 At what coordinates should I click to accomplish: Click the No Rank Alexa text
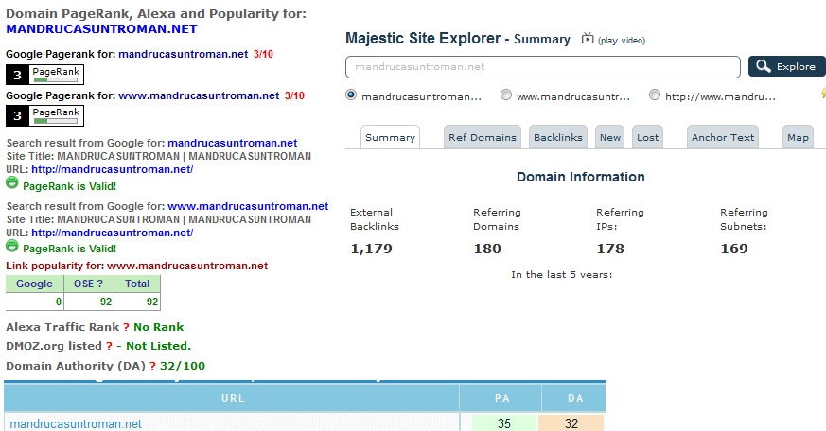[x=159, y=327]
